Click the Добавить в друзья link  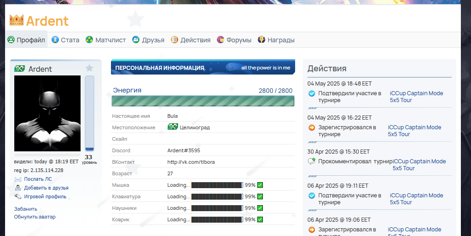point(46,188)
